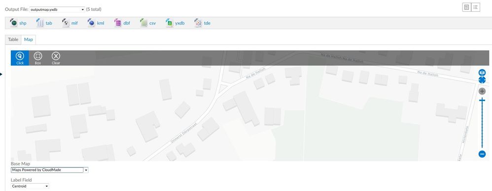492x191 pixels.
Task: Click the Base Map text field
Action: pyautogui.click(x=47, y=170)
